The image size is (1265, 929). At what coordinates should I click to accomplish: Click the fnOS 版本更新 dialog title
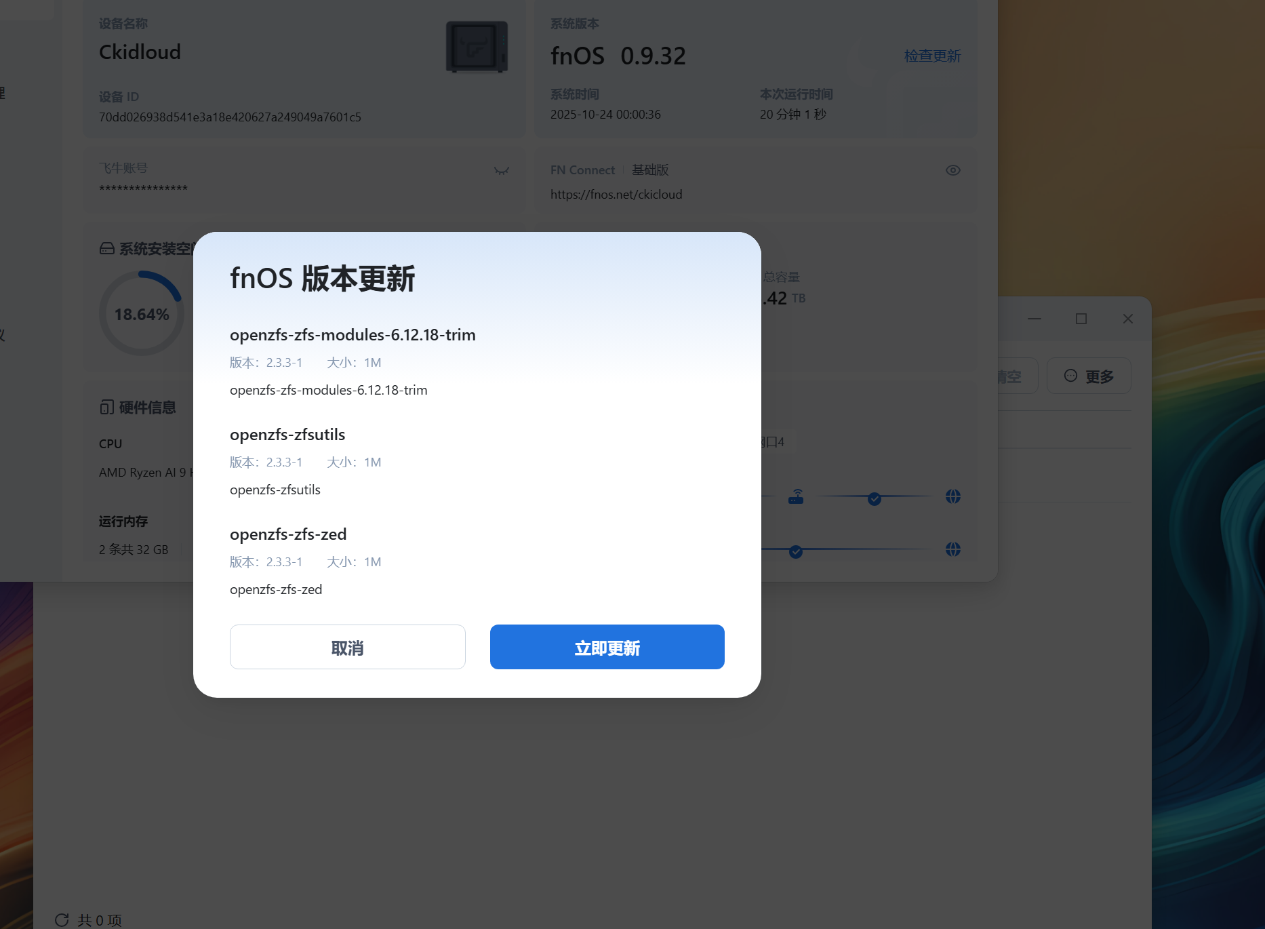322,279
